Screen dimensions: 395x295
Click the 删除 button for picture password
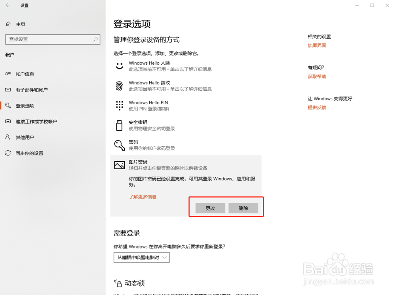coord(243,208)
